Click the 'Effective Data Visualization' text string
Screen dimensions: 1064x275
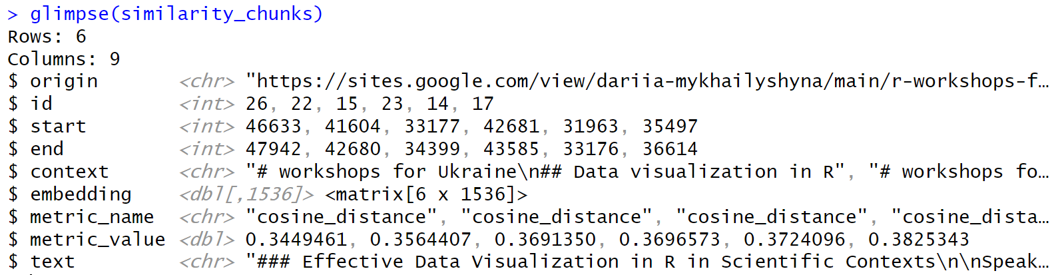459,262
